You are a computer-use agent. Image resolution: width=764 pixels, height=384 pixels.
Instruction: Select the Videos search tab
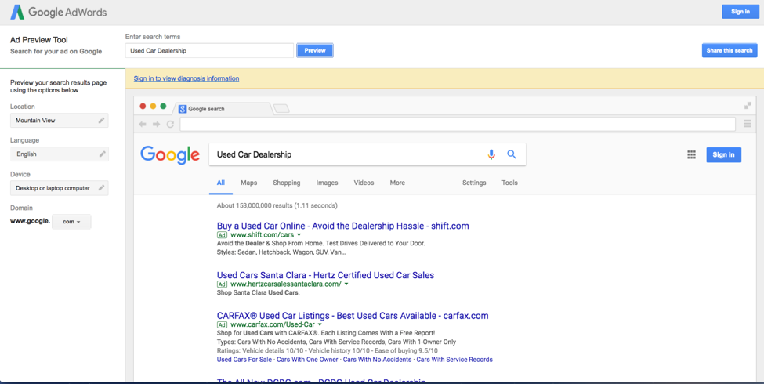pos(364,183)
